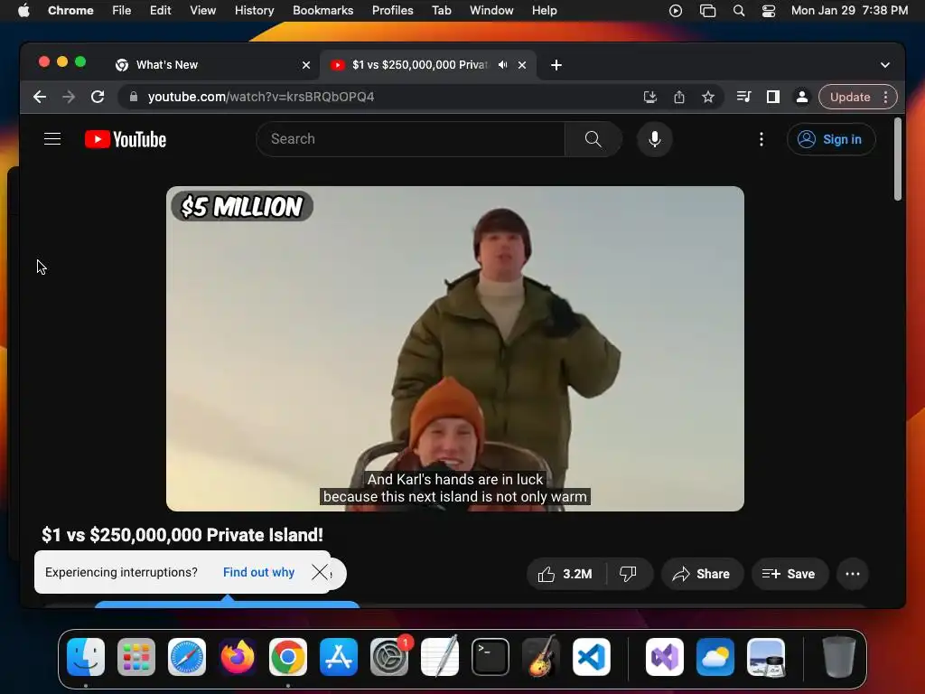Sign in to YouTube
The width and height of the screenshot is (925, 694).
click(x=831, y=139)
